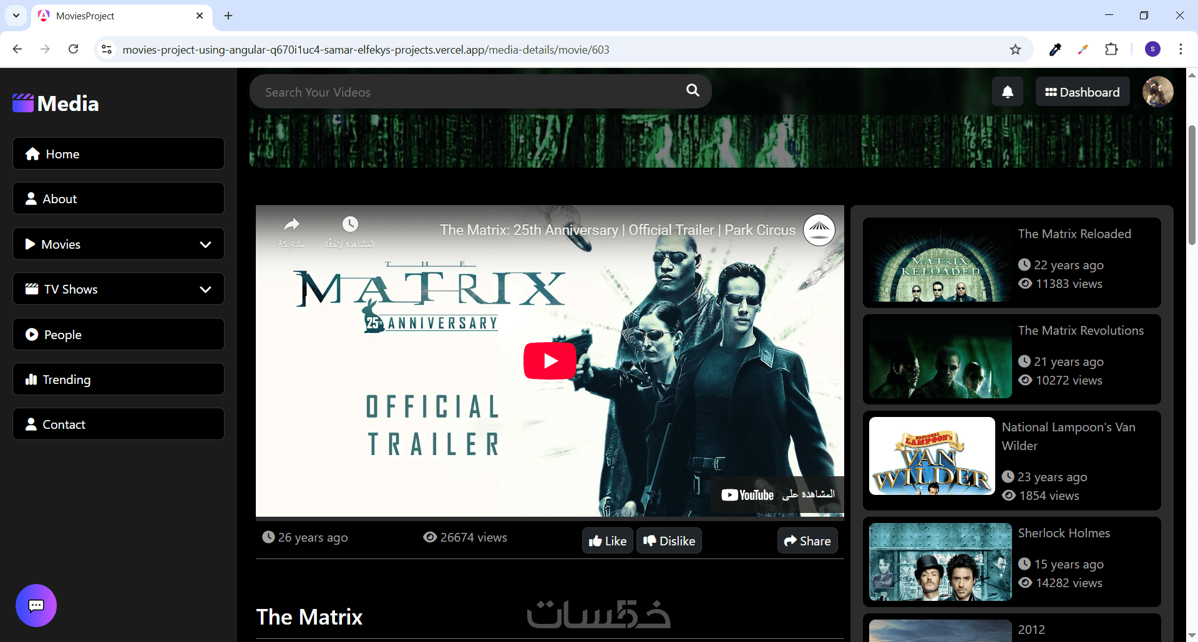The height and width of the screenshot is (642, 1198).
Task: Click the page vertical scrollbar
Action: [x=1192, y=185]
